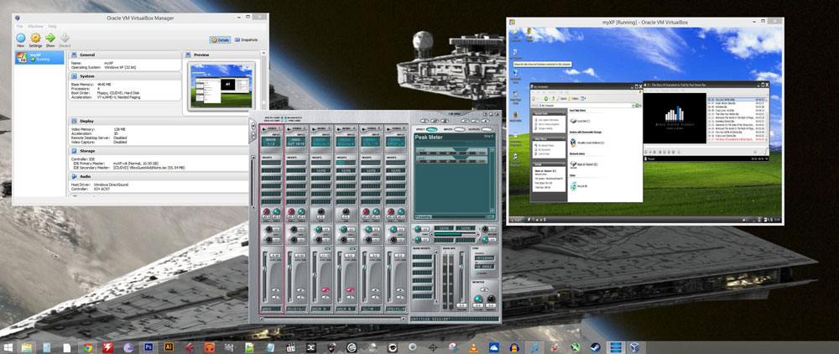Toggle the solo button on strip 1
Screen dimensions: 839x354
(275, 296)
